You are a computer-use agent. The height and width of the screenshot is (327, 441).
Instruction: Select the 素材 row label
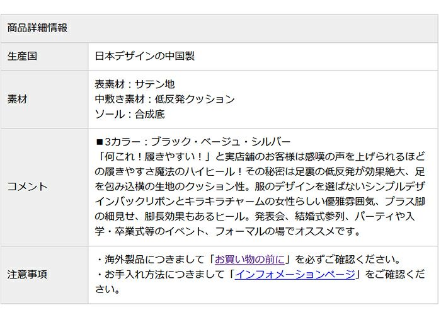click(x=18, y=99)
